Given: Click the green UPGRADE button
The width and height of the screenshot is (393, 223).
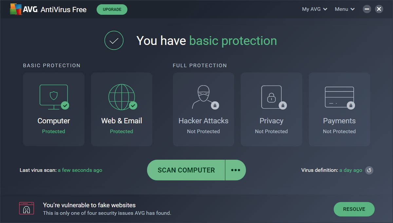Looking at the screenshot, I should coord(112,10).
